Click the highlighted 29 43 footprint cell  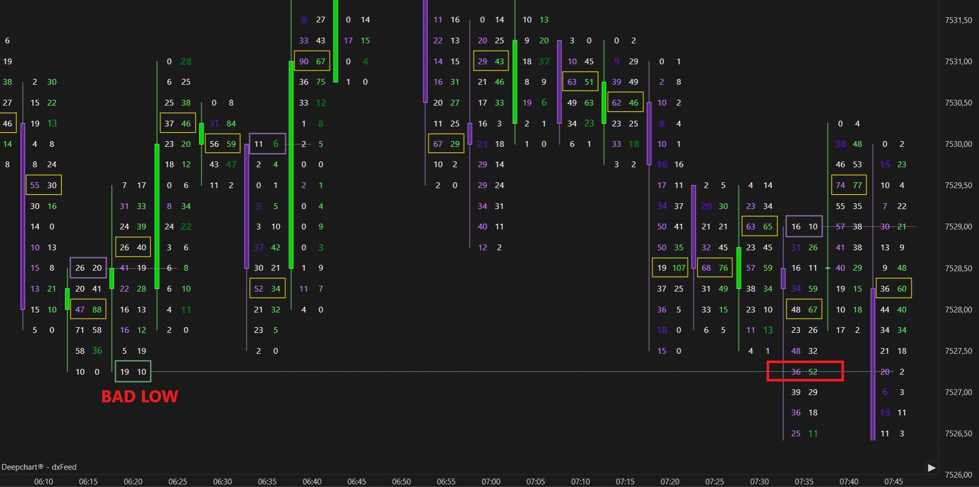point(491,61)
